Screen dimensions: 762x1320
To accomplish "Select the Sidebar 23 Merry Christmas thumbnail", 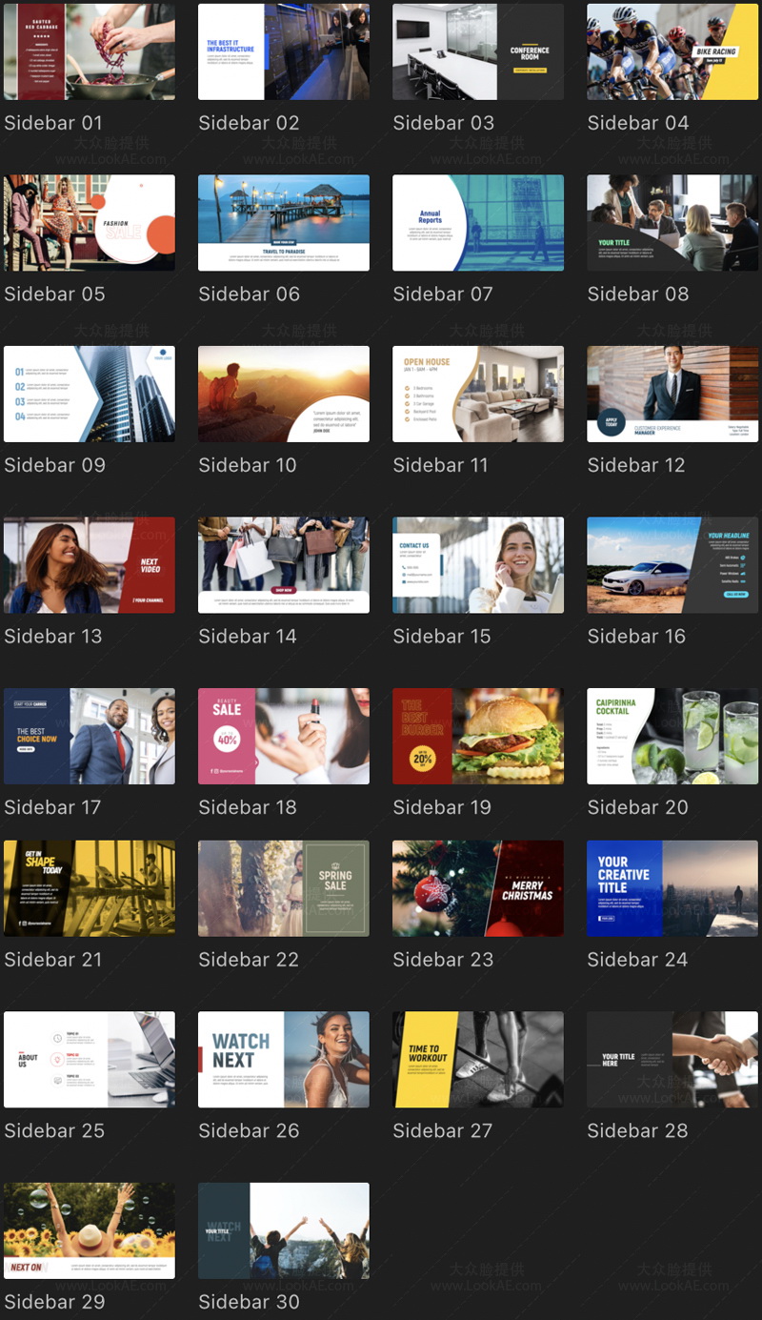I will click(x=478, y=888).
